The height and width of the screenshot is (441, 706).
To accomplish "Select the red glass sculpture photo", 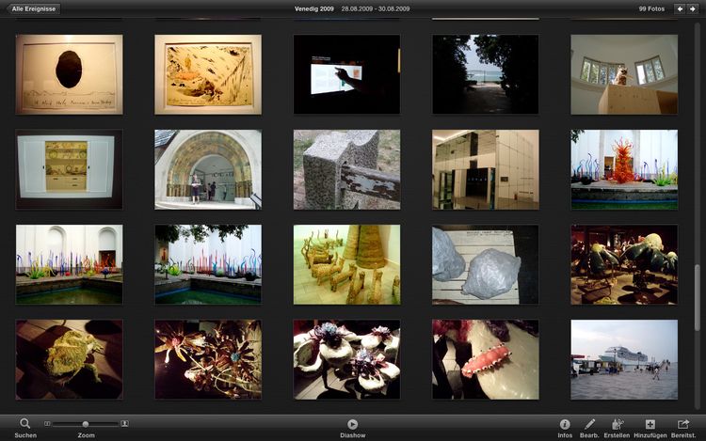I will point(623,169).
